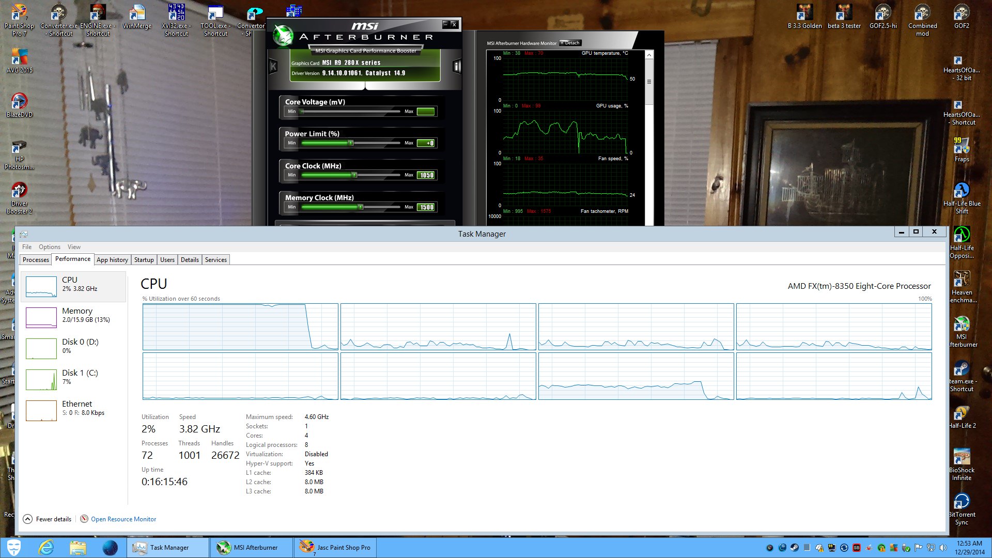This screenshot has height=558, width=992.
Task: Open the Users tab
Action: pyautogui.click(x=167, y=260)
